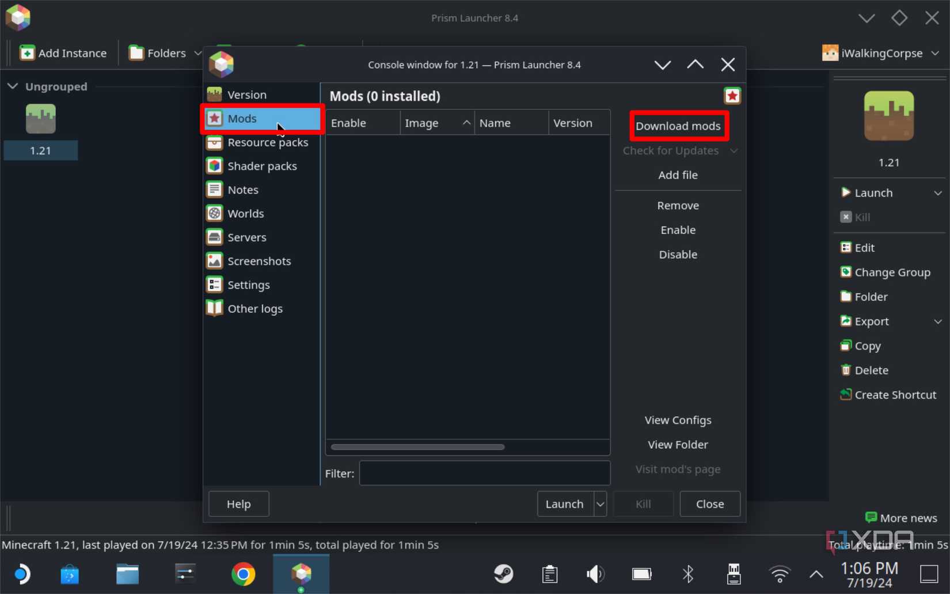Open Check for Updates dropdown arrow
The image size is (950, 594).
pyautogui.click(x=734, y=150)
